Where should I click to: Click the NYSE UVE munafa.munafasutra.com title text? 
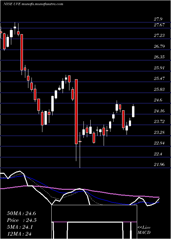click(x=33, y=4)
